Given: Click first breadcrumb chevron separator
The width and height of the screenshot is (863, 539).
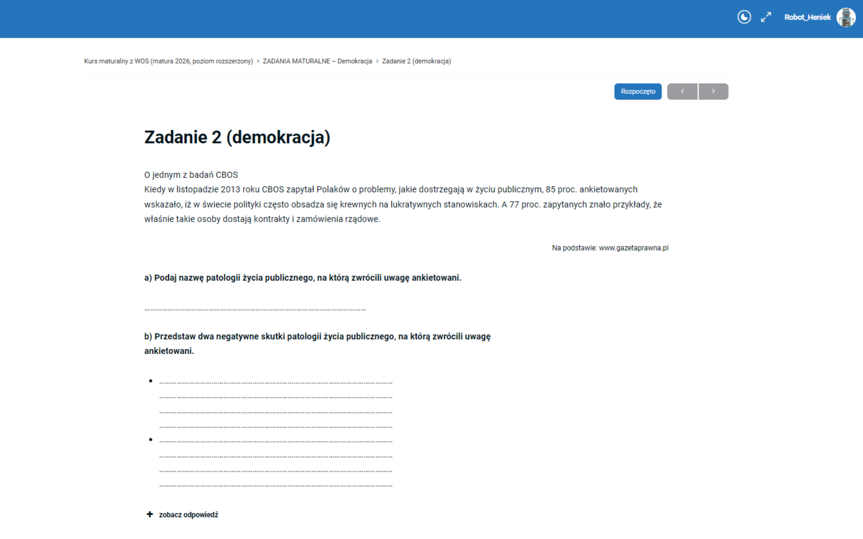Looking at the screenshot, I should 258,61.
